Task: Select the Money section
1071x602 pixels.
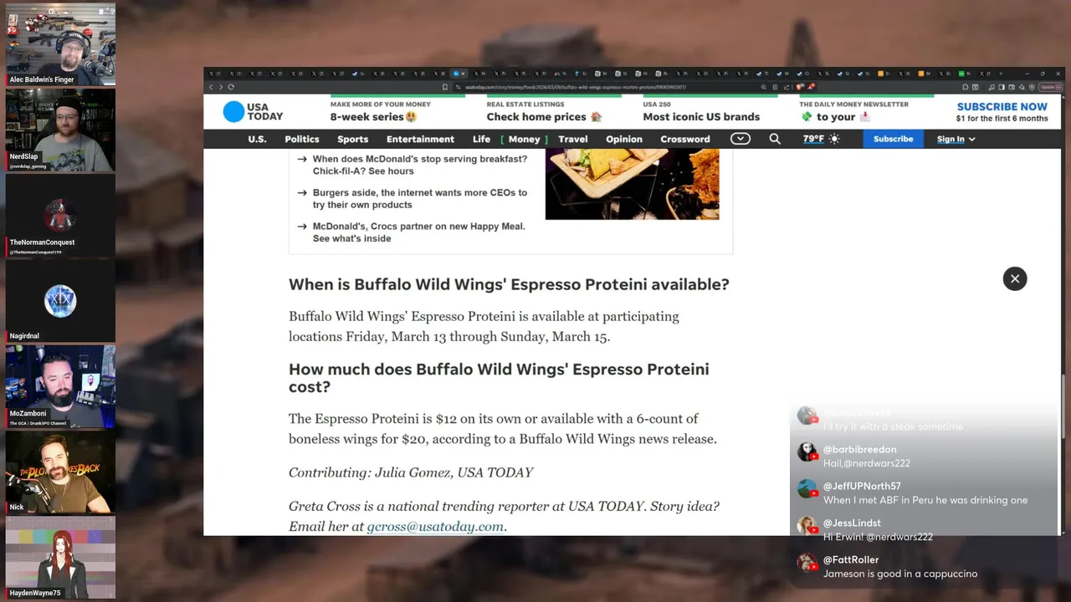Action: pyautogui.click(x=524, y=139)
